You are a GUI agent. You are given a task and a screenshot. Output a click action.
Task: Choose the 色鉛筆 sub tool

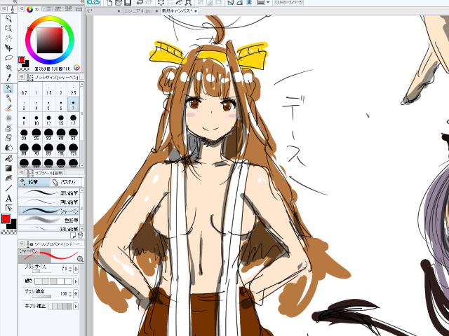(48, 220)
